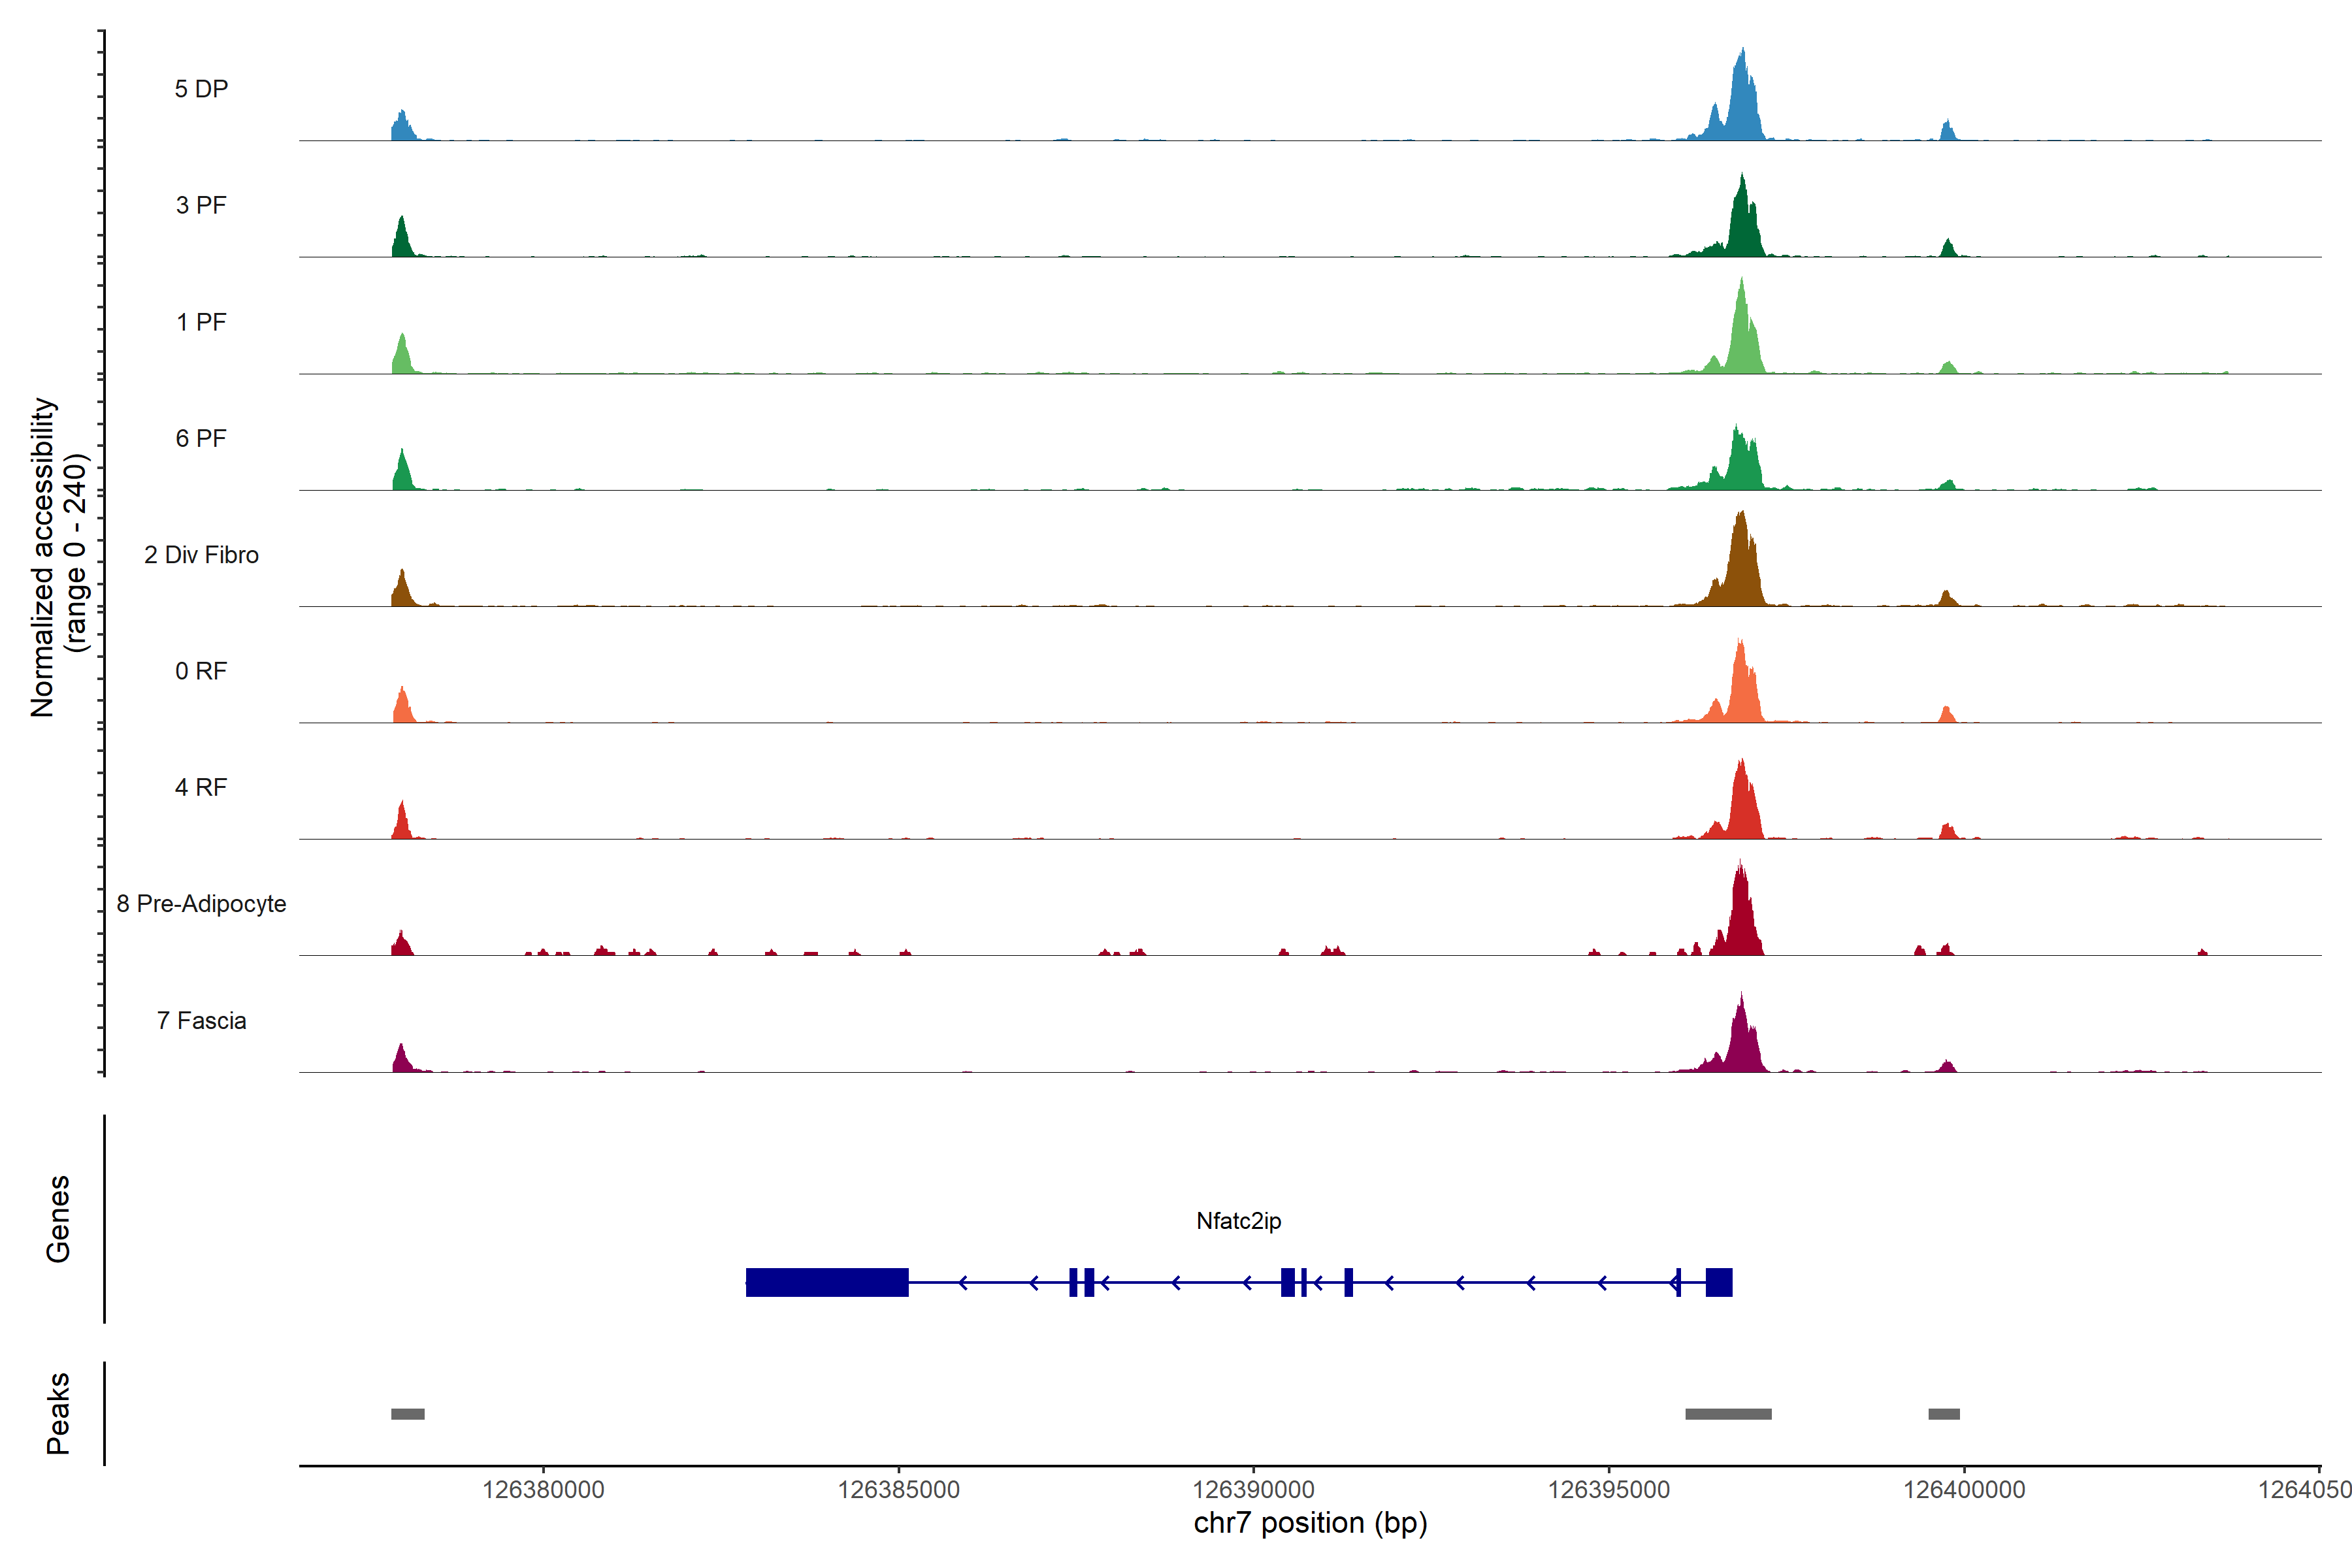Click the 3 PF track label

(x=201, y=205)
